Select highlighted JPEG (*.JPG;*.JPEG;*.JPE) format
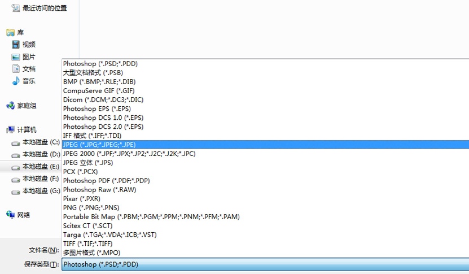 (x=266, y=145)
